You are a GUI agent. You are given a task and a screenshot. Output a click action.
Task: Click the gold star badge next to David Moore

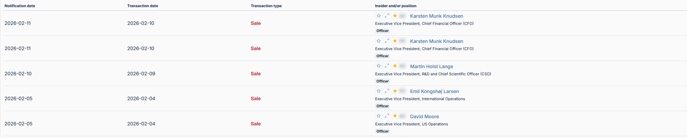[x=395, y=116]
